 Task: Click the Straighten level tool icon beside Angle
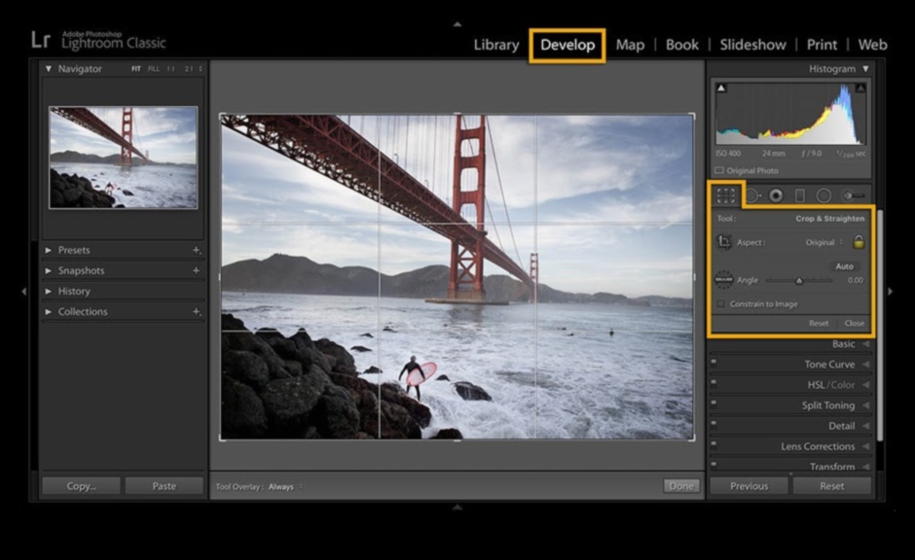(724, 280)
